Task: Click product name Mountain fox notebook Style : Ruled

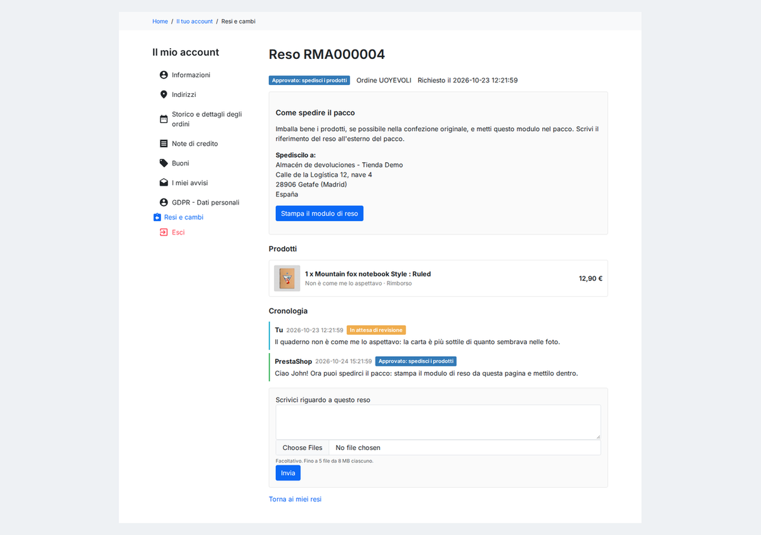Action: coord(368,274)
